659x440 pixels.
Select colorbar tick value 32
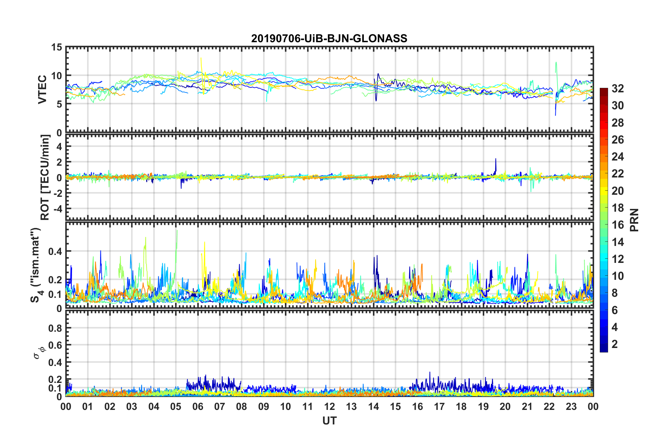pyautogui.click(x=618, y=89)
